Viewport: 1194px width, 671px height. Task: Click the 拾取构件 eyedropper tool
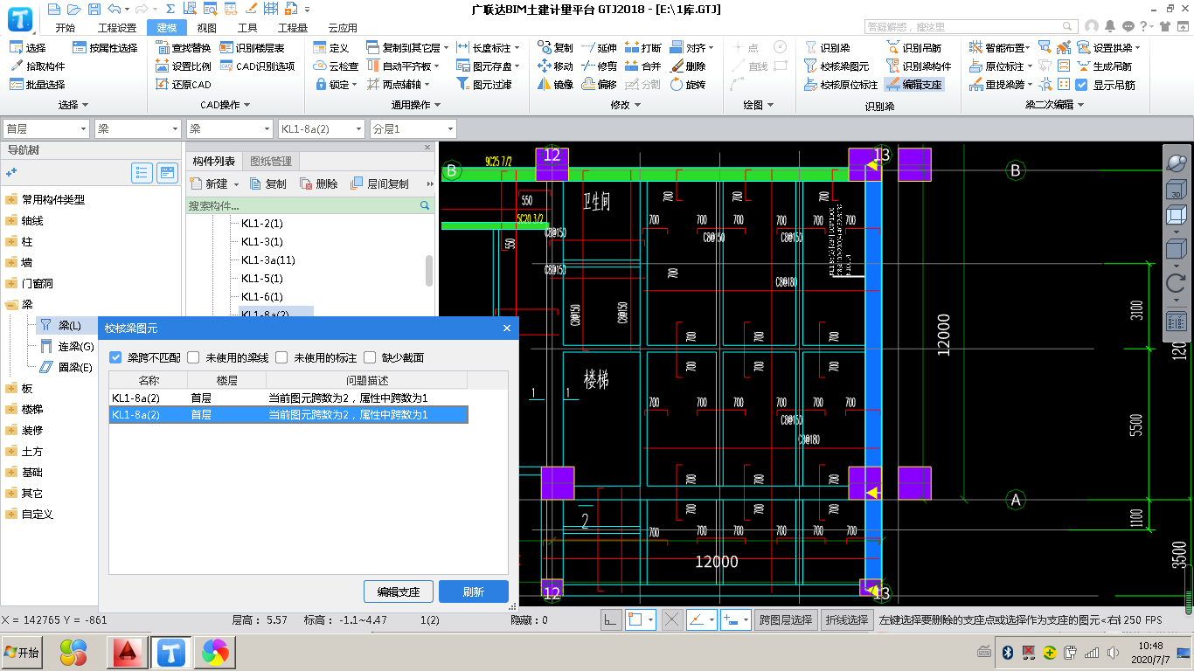pyautogui.click(x=38, y=66)
